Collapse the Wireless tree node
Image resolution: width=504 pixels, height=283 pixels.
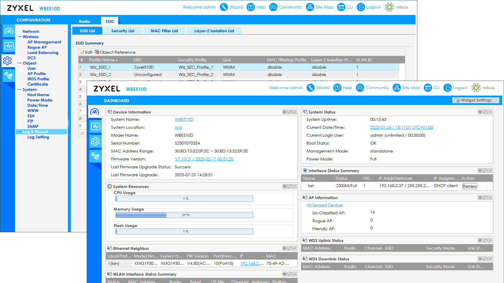pyautogui.click(x=19, y=37)
